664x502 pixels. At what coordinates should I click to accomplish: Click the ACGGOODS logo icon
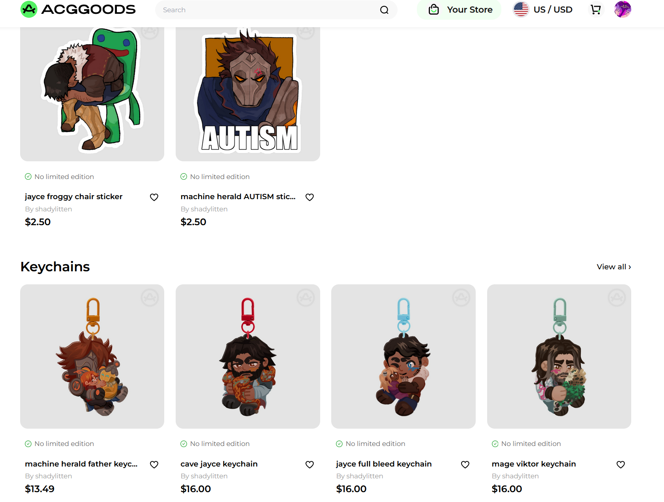tap(29, 9)
